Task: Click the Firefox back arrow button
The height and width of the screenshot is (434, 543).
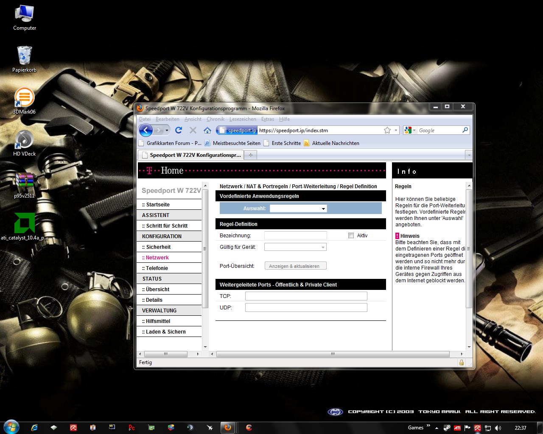Action: (146, 130)
